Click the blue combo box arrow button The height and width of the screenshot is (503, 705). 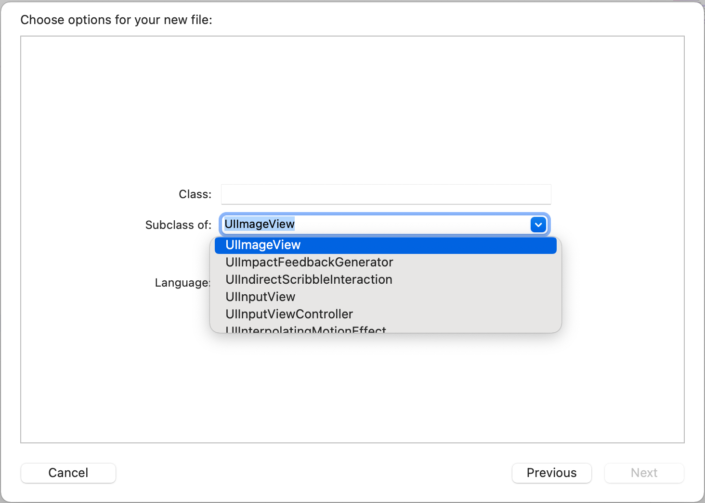point(538,225)
